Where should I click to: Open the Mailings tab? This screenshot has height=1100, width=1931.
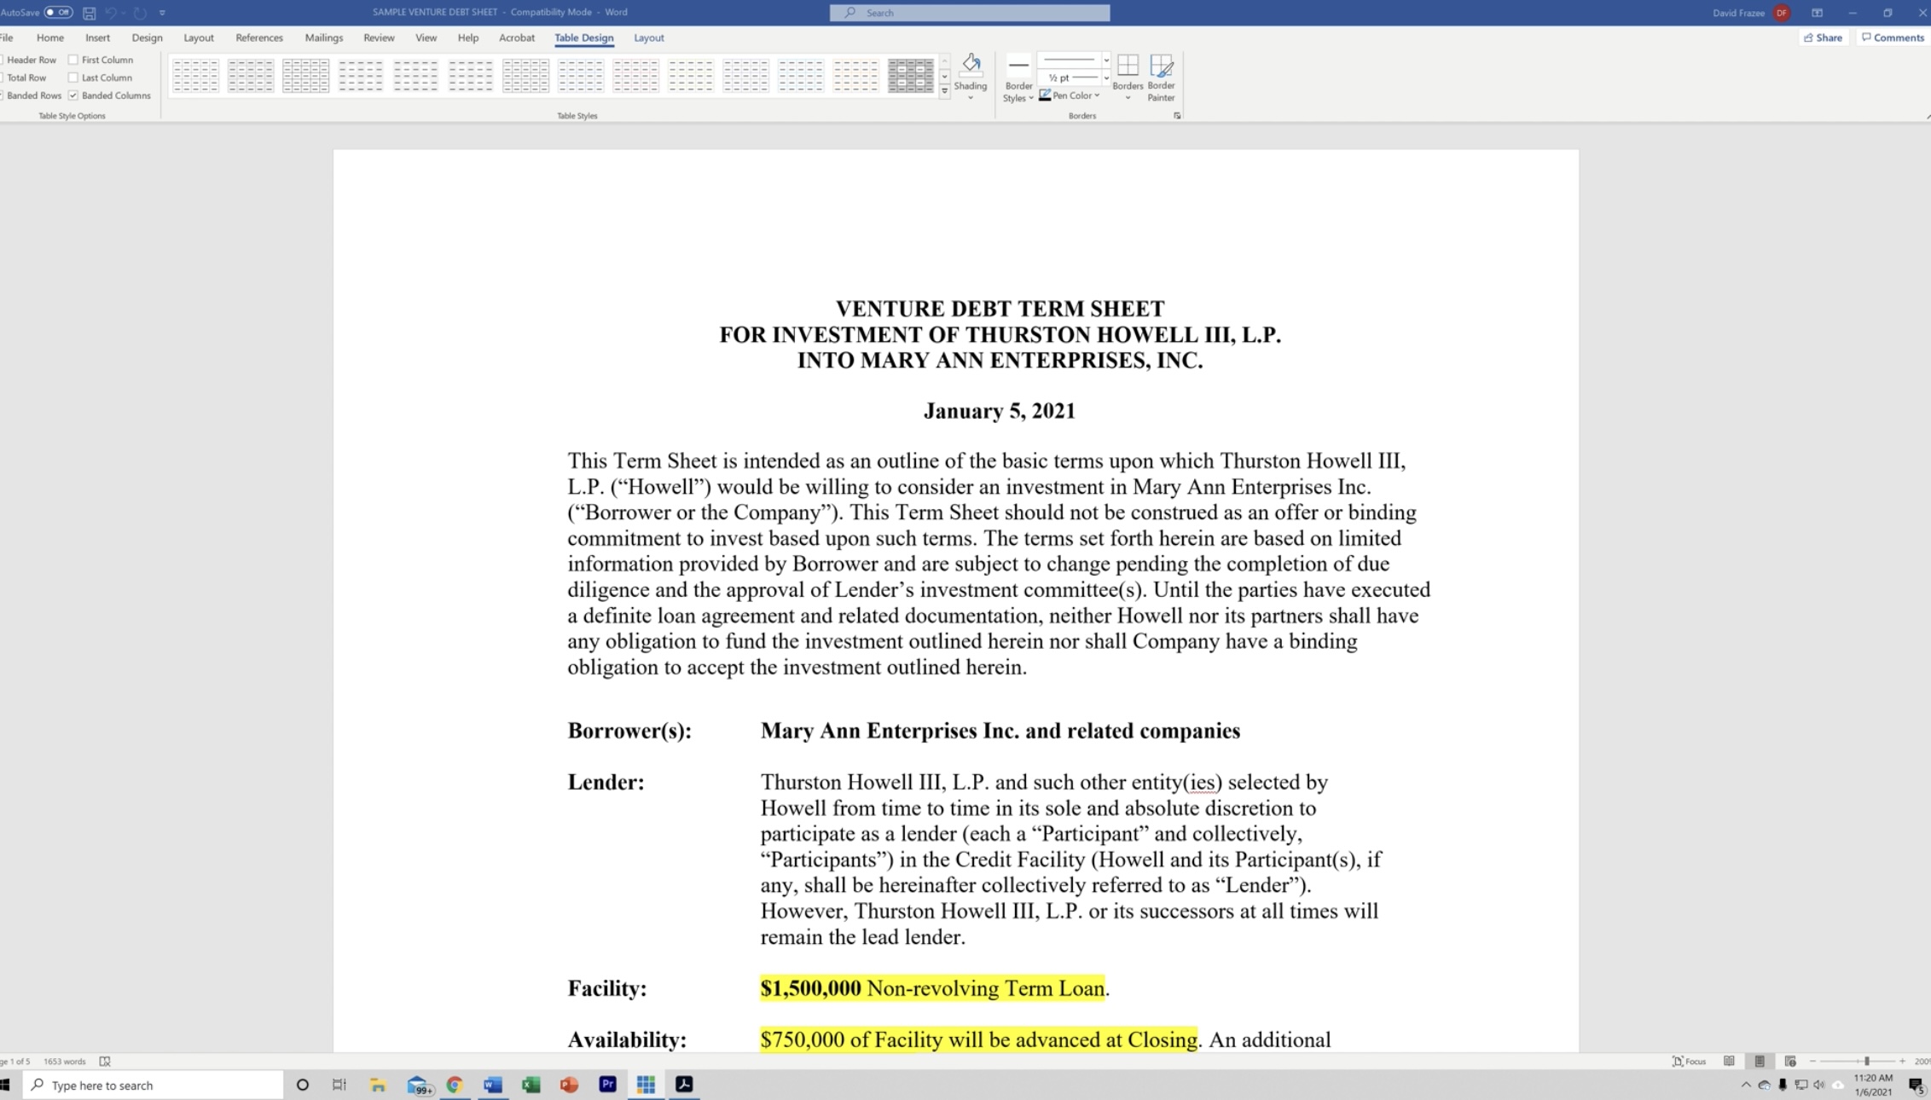[x=324, y=38]
